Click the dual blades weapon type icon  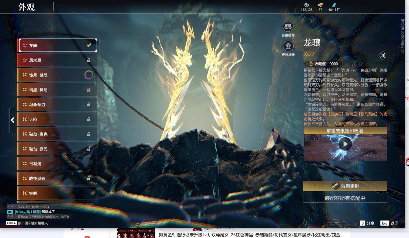[x=383, y=55]
